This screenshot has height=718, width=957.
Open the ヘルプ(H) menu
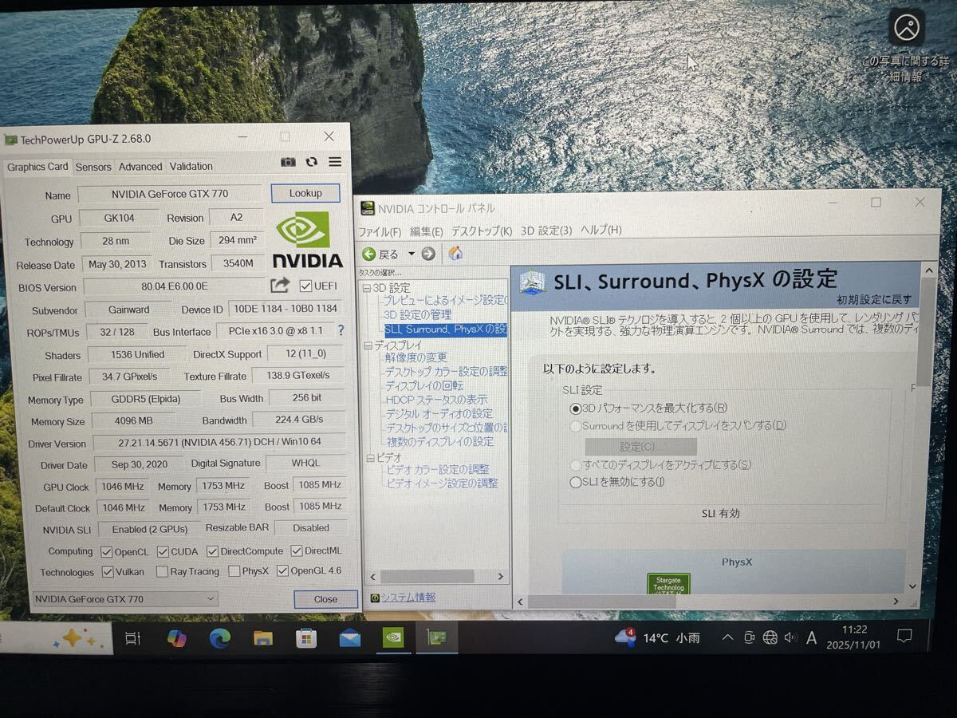(x=601, y=230)
